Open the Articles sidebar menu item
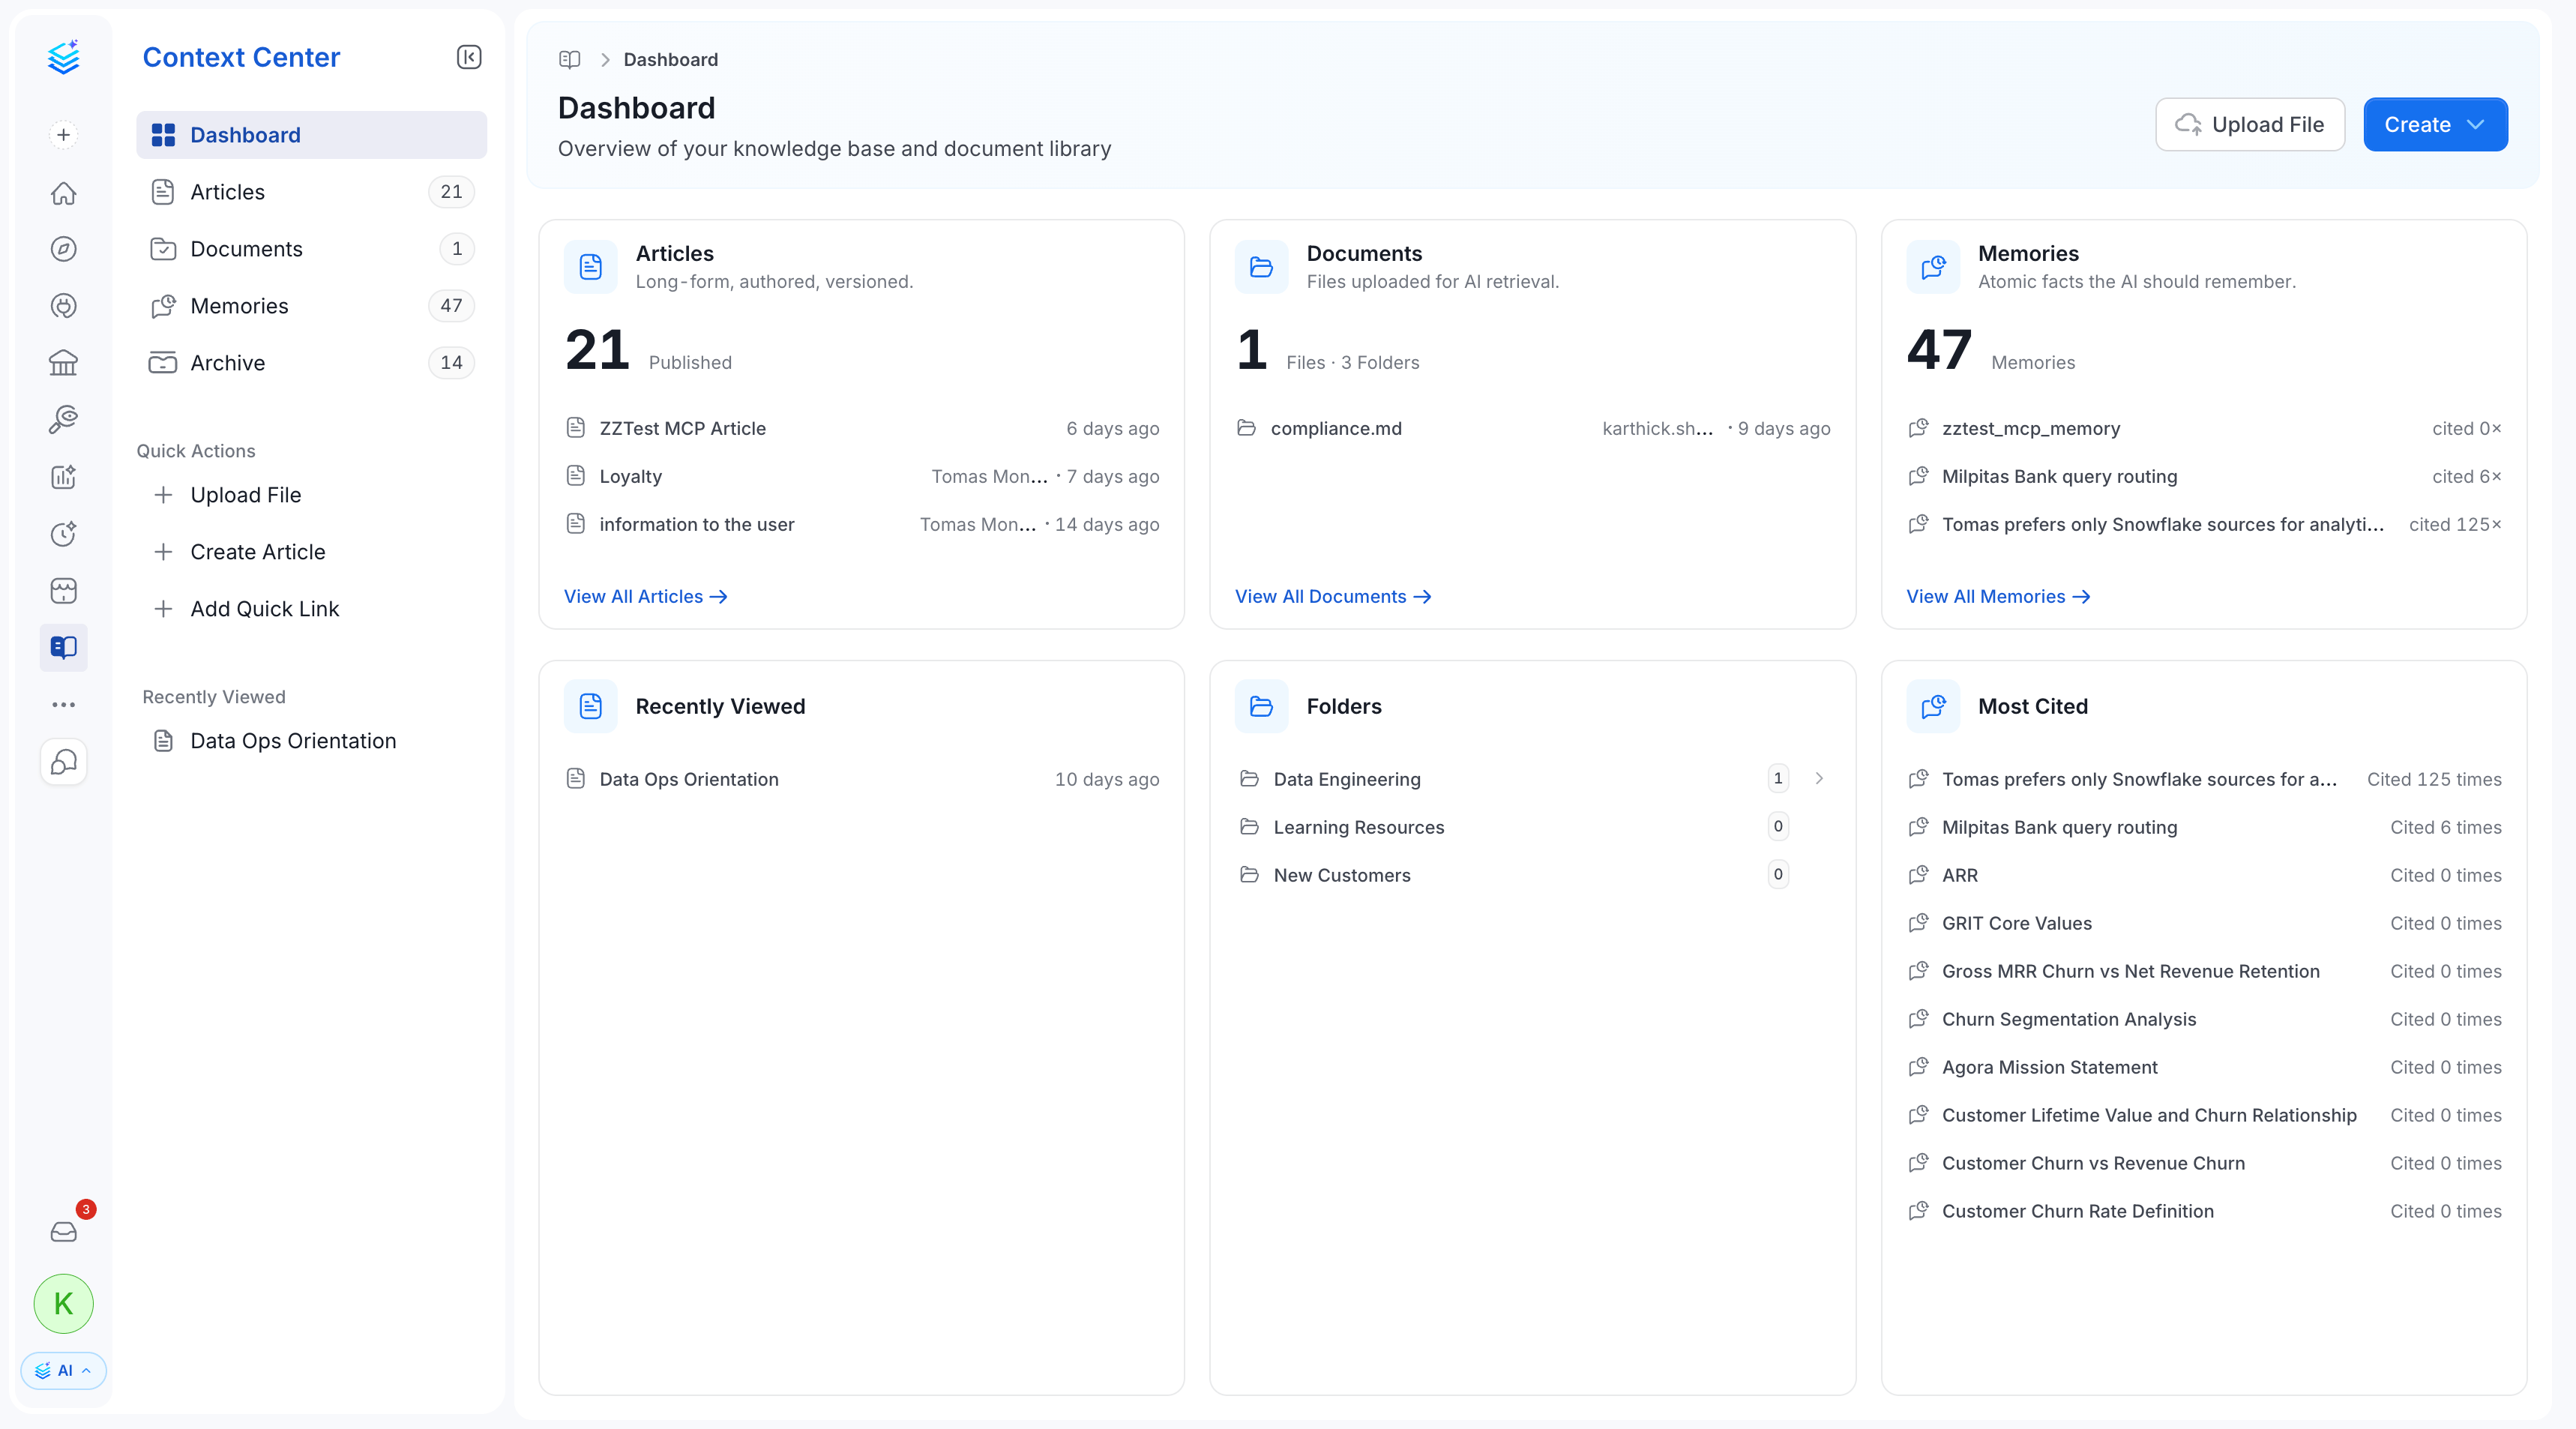 [311, 192]
